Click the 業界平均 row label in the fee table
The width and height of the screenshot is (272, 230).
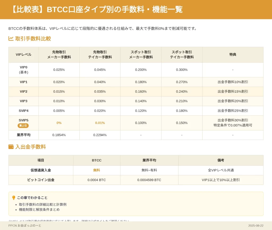[24, 135]
